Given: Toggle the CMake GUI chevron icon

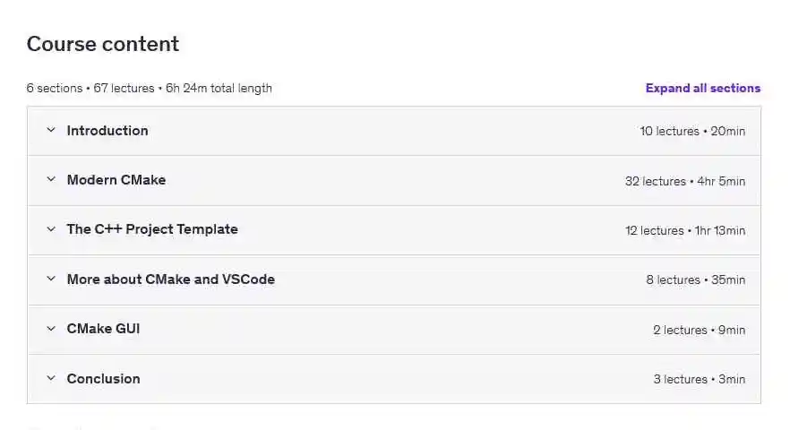Looking at the screenshot, I should point(51,329).
